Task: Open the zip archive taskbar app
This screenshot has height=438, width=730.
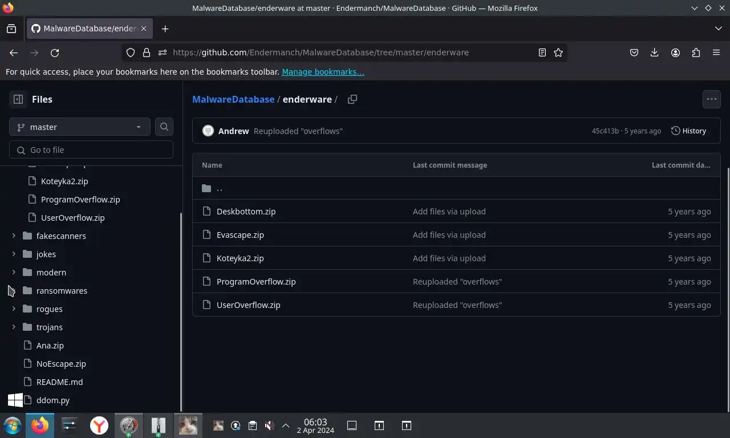Action: click(x=158, y=425)
